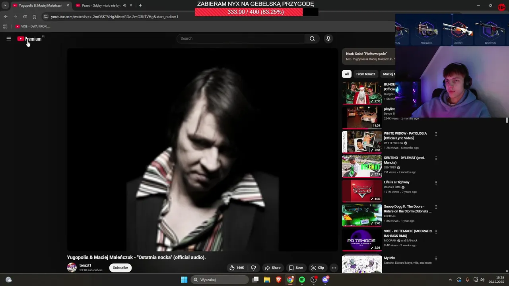This screenshot has width=509, height=286.
Task: Create a Clip with scissors icon
Action: click(x=318, y=268)
